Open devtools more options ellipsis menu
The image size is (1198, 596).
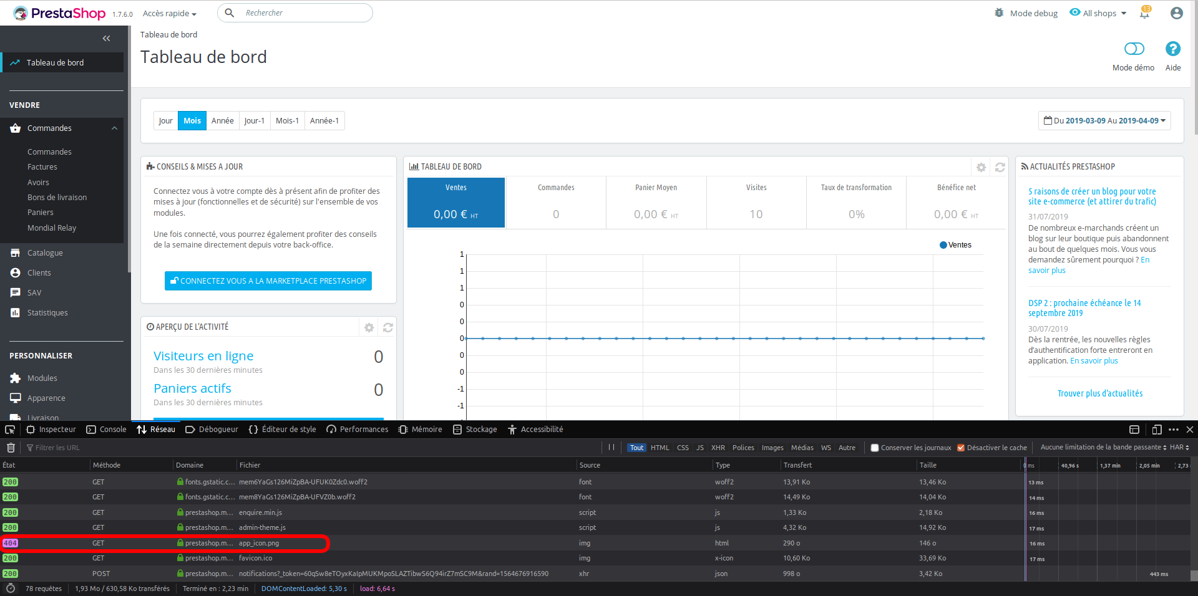click(x=1174, y=430)
